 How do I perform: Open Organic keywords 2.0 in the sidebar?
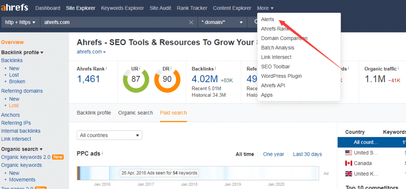click(x=25, y=157)
